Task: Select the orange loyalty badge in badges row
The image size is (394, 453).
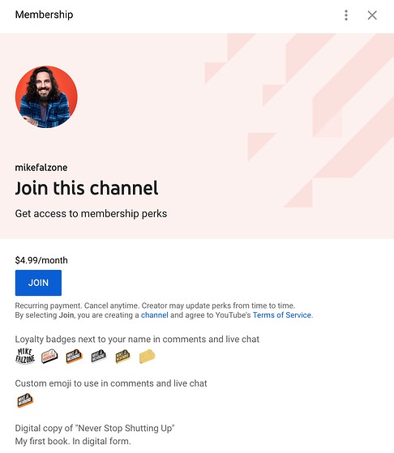Action: pos(74,357)
